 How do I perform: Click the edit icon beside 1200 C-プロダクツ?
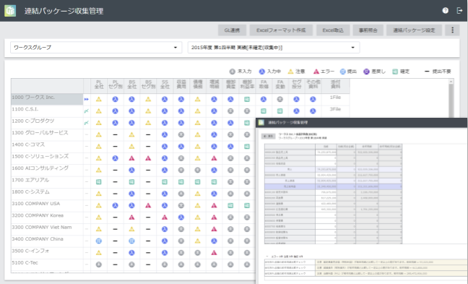87,123
